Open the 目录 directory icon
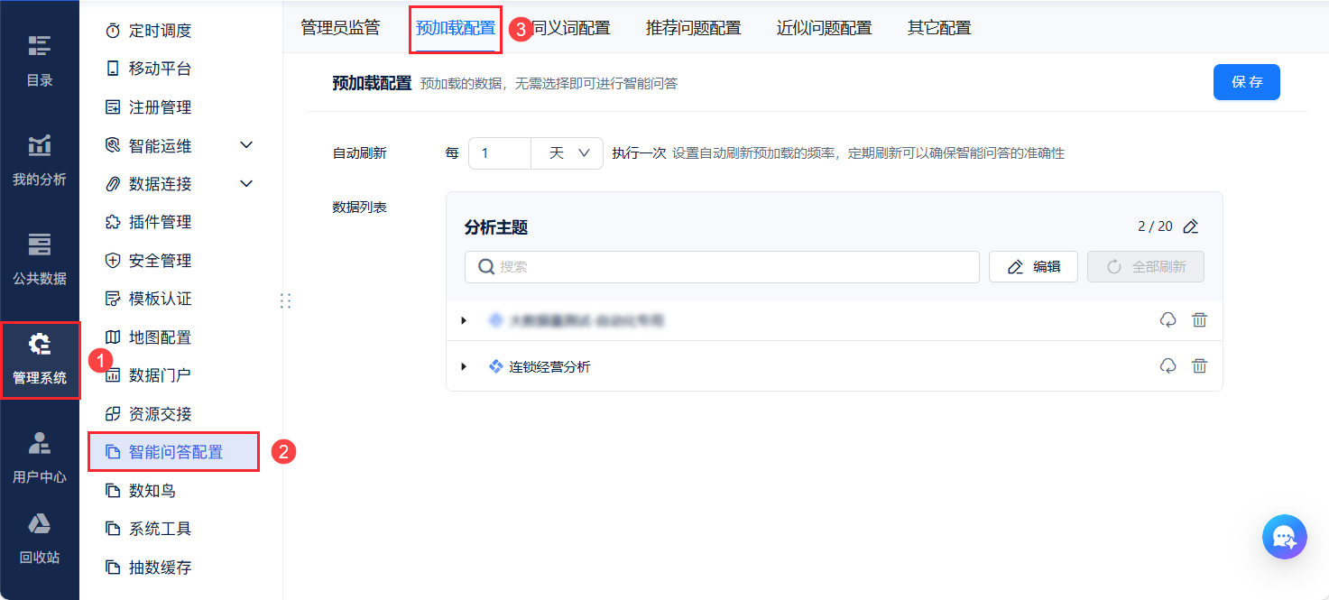 pos(40,46)
